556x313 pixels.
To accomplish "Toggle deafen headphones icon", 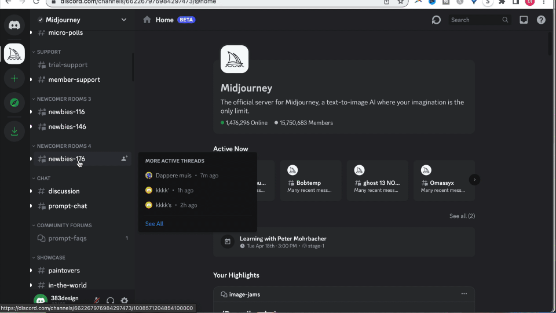I will point(110,301).
